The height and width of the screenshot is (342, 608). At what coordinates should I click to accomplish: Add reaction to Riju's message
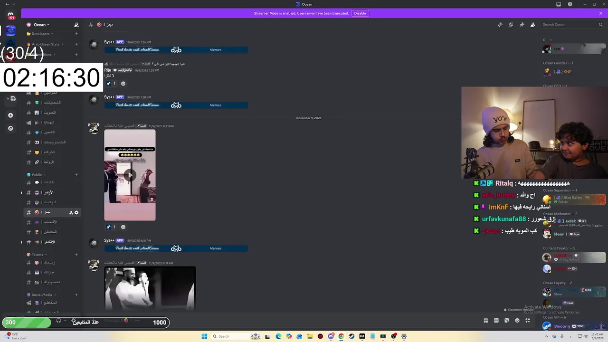tap(123, 84)
